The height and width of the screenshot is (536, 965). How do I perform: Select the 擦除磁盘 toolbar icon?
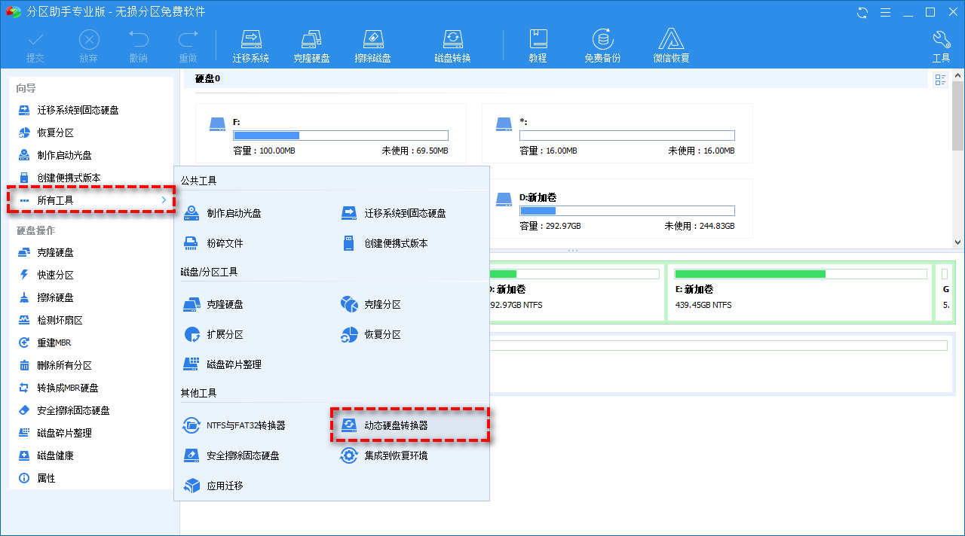pyautogui.click(x=372, y=45)
